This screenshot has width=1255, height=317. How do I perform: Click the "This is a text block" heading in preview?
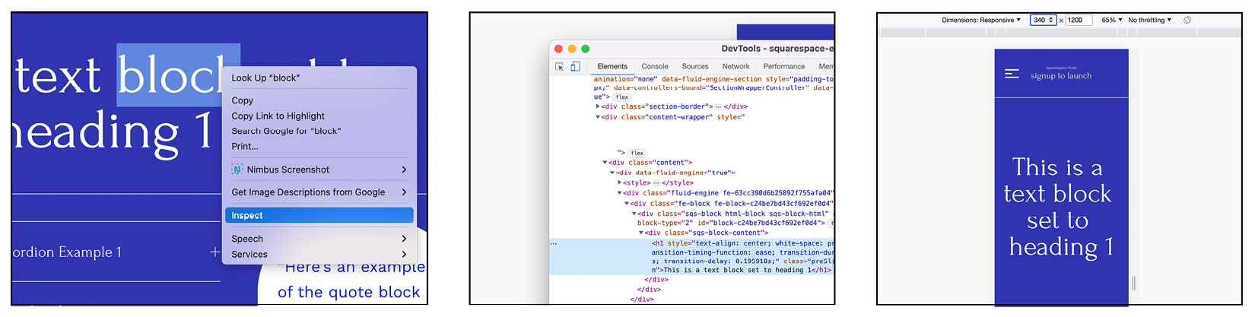point(1057,207)
